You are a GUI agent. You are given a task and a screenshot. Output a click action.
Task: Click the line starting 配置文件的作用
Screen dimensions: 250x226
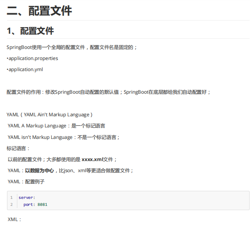point(108,92)
